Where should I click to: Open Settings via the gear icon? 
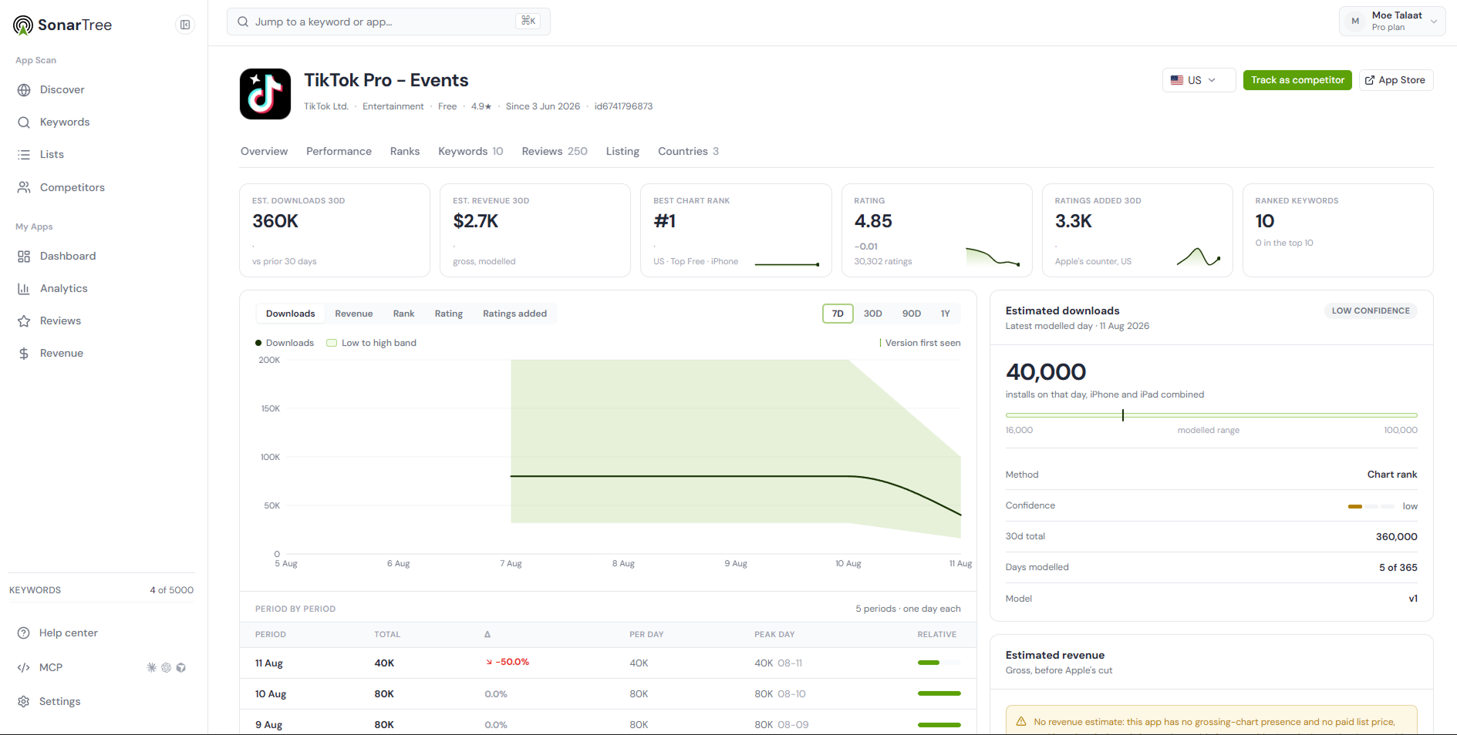[24, 702]
